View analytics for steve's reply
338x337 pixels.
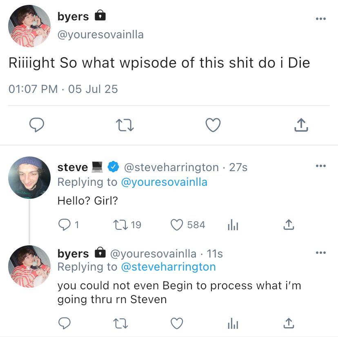tap(232, 225)
